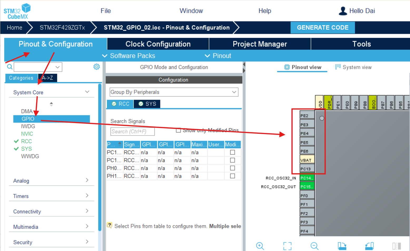Open the Software Packs dropdown
Viewport: 410px width, 251px height.
[x=129, y=56]
